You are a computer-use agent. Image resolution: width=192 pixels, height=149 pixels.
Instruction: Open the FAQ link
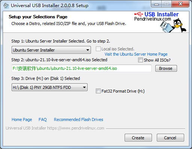coord(43,119)
